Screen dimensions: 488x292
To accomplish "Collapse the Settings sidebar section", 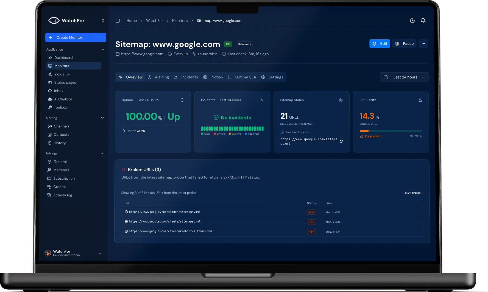I will tap(102, 153).
